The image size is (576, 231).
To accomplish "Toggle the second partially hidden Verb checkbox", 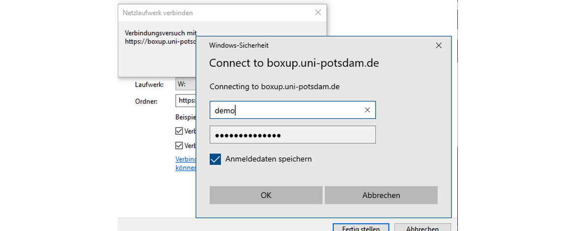I will (x=179, y=145).
